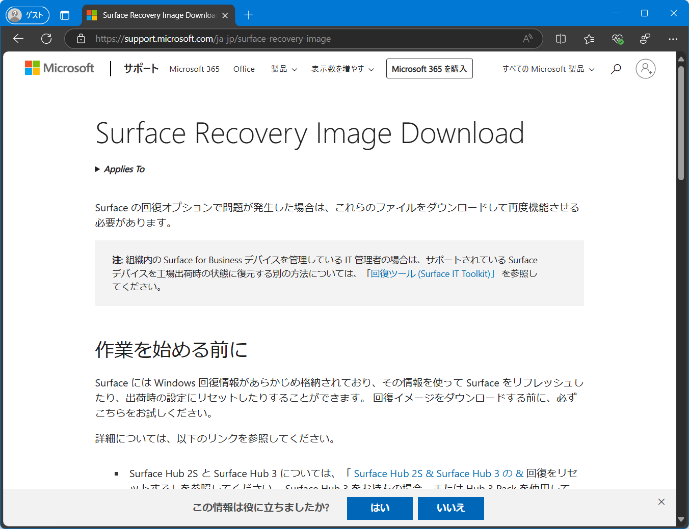689x529 pixels.
Task: Answer いいえ to the feedback question
Action: point(451,508)
